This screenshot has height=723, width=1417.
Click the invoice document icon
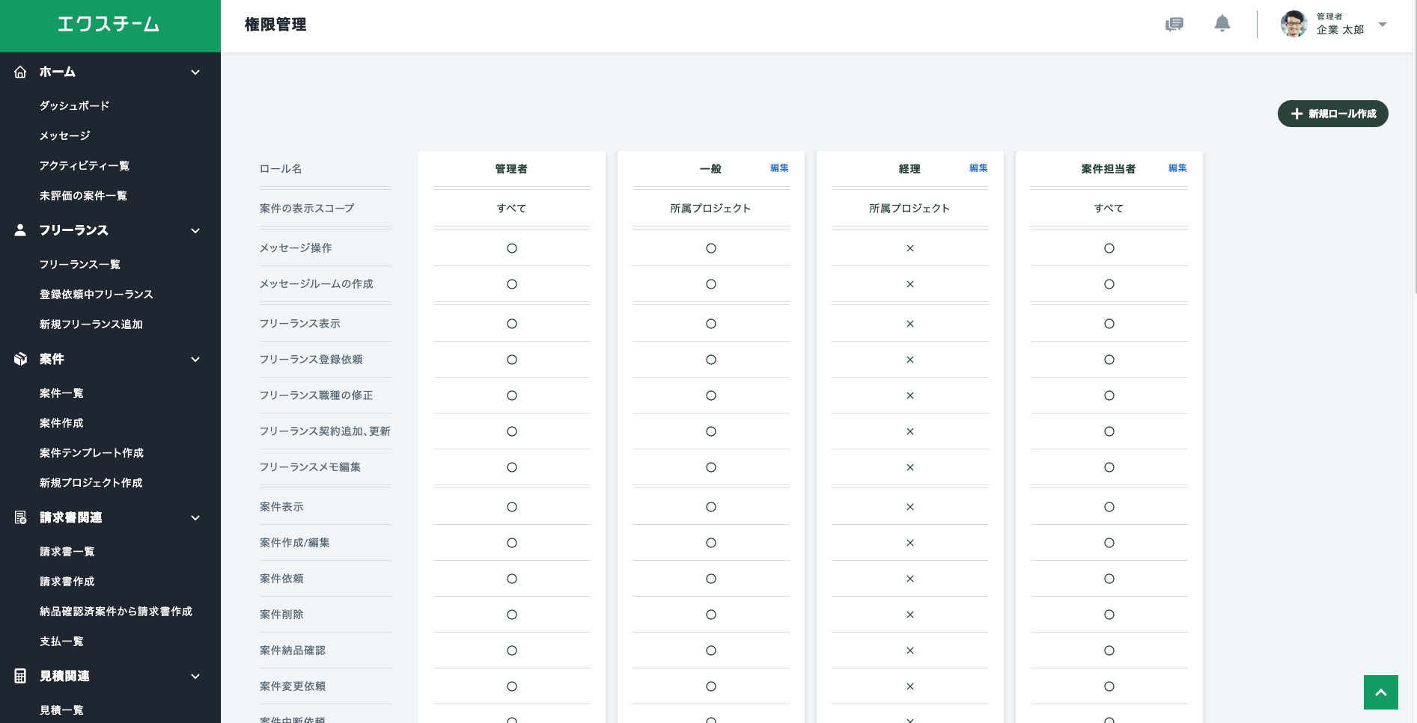pyautogui.click(x=20, y=518)
